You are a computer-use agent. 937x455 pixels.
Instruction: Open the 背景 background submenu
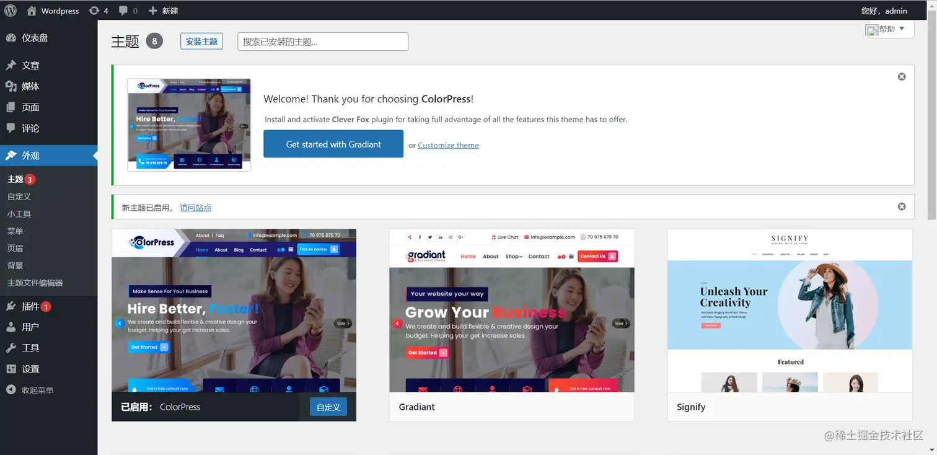(15, 265)
